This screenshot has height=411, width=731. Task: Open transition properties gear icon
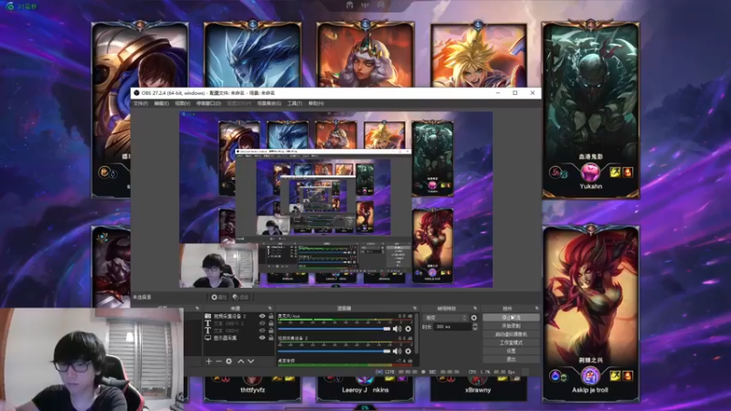tap(474, 318)
